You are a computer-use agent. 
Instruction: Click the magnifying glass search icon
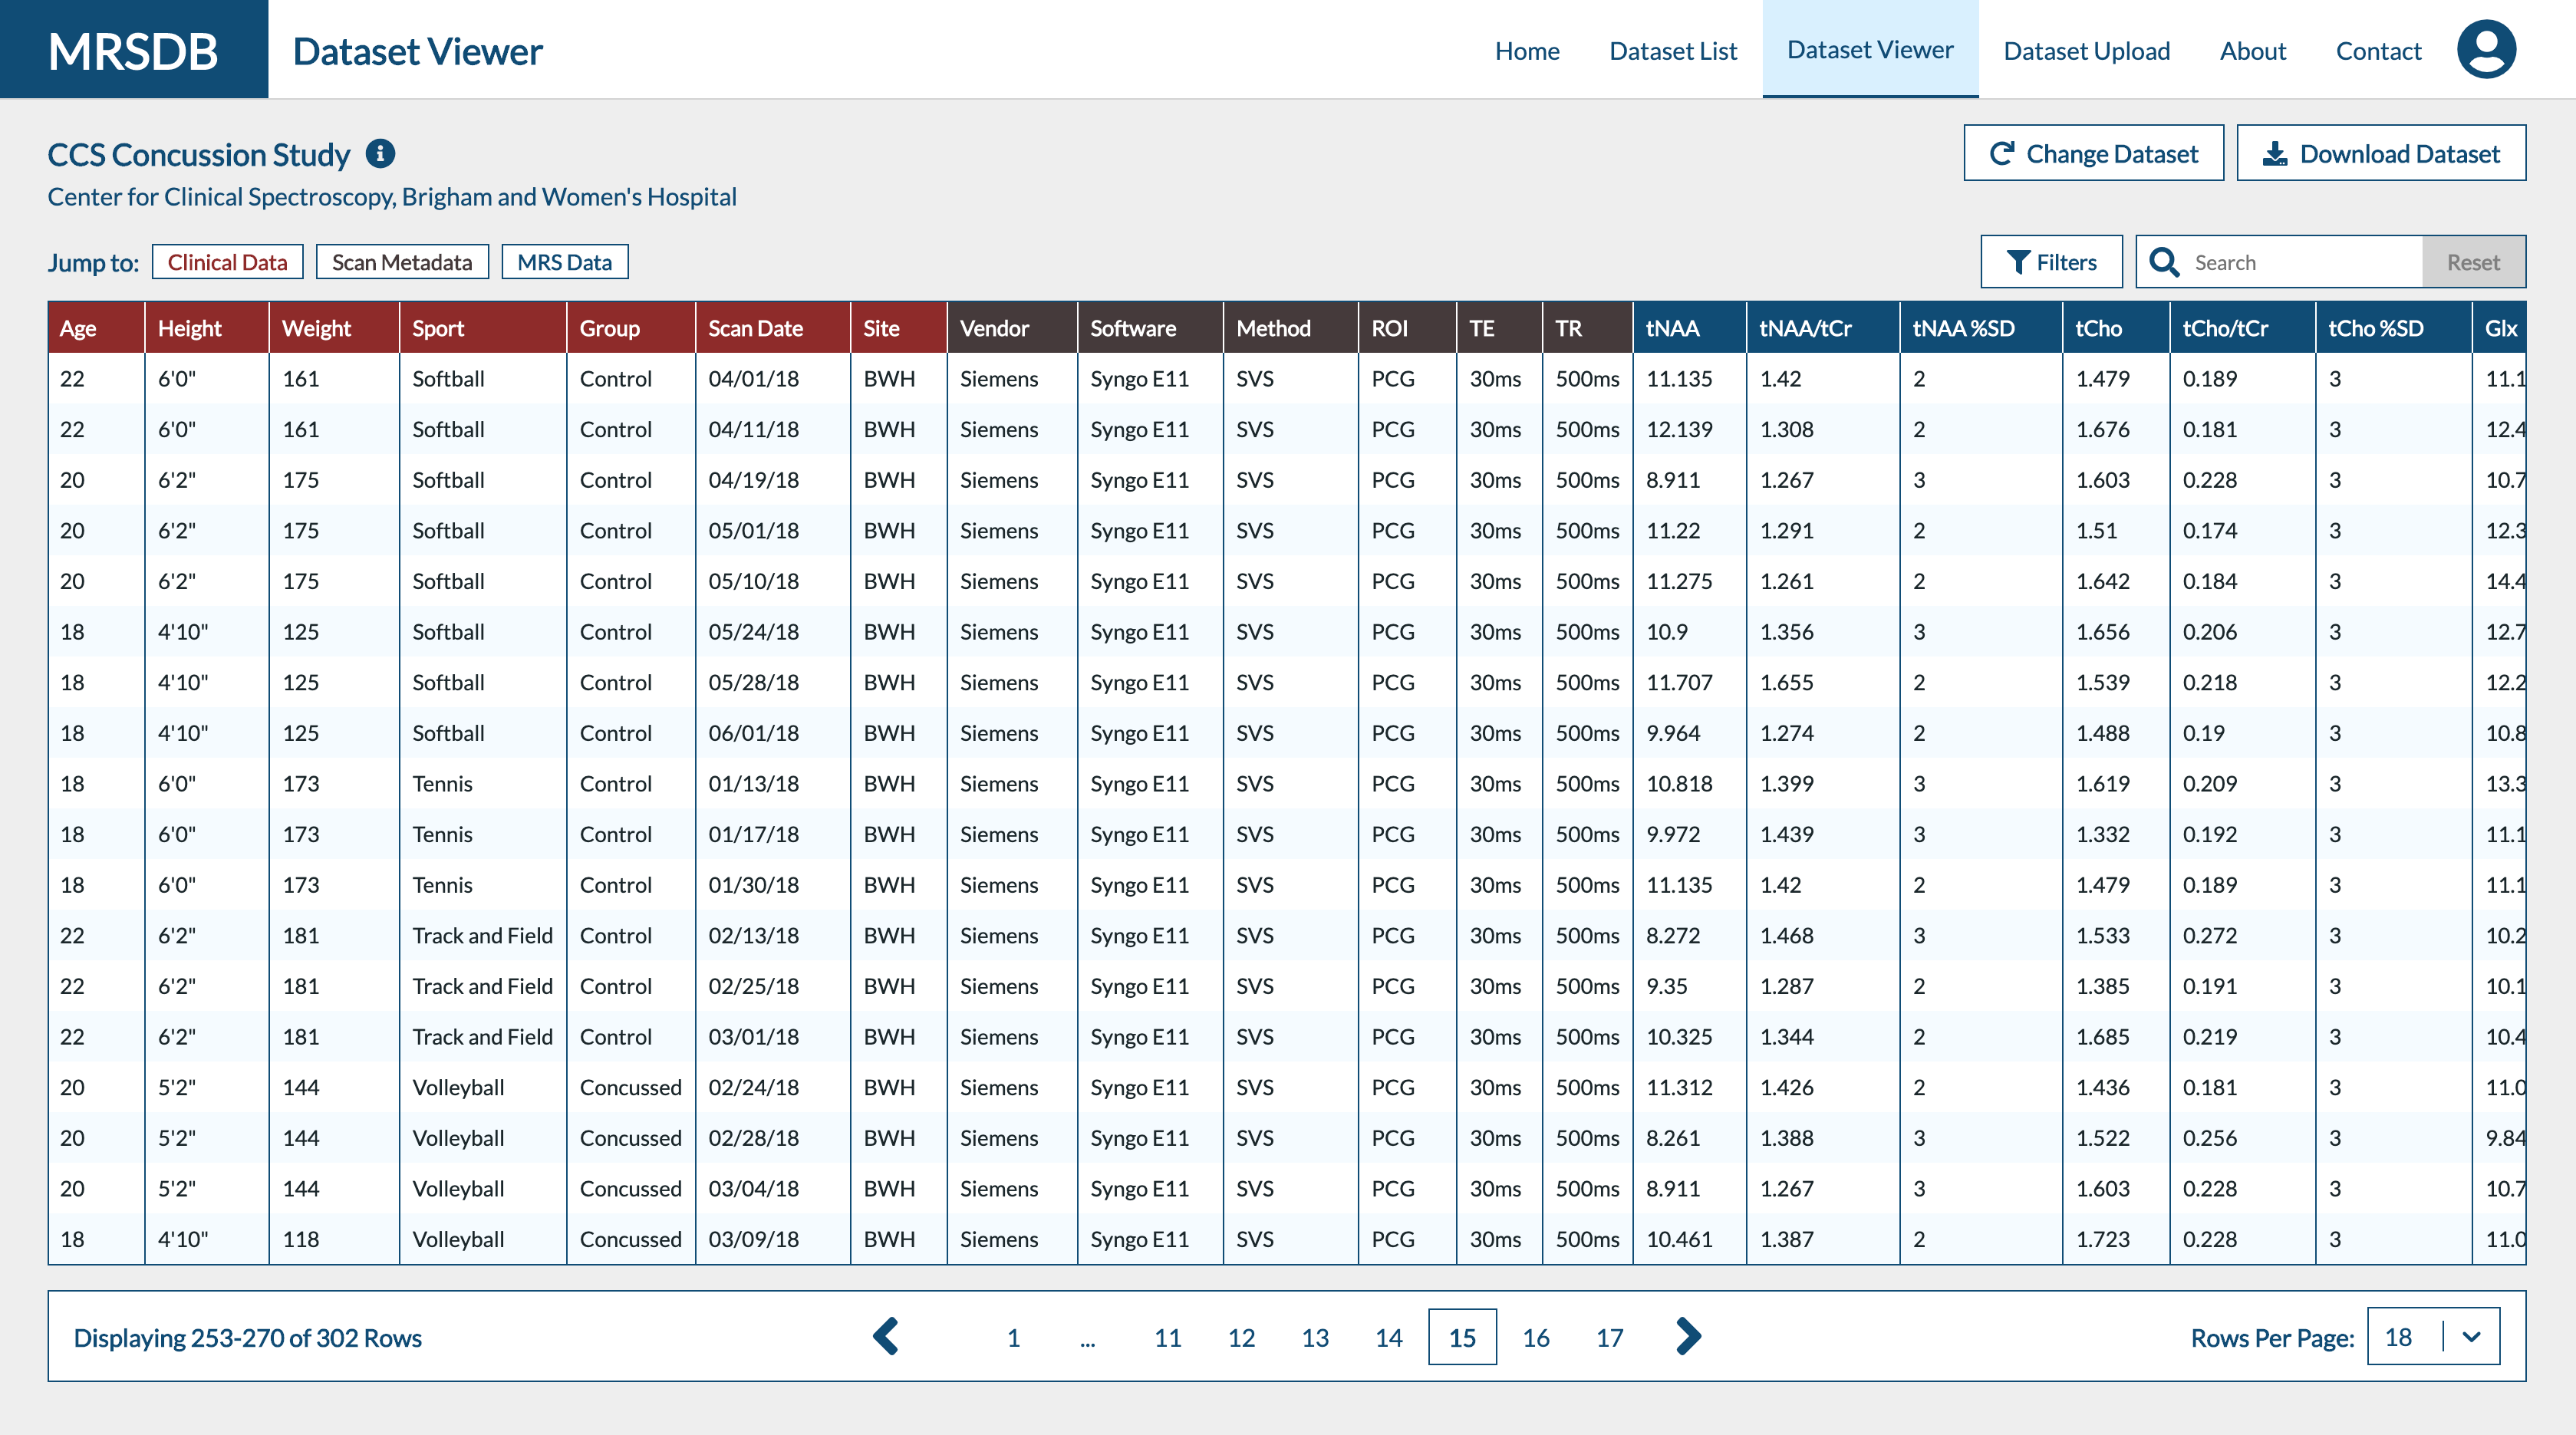coord(2164,262)
